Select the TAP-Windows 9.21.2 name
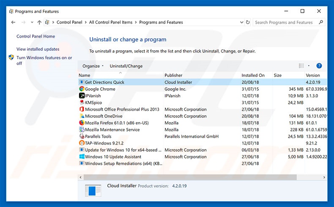 [x=104, y=143]
